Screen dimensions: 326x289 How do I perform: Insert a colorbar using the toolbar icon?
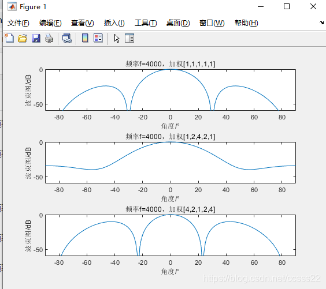point(85,38)
